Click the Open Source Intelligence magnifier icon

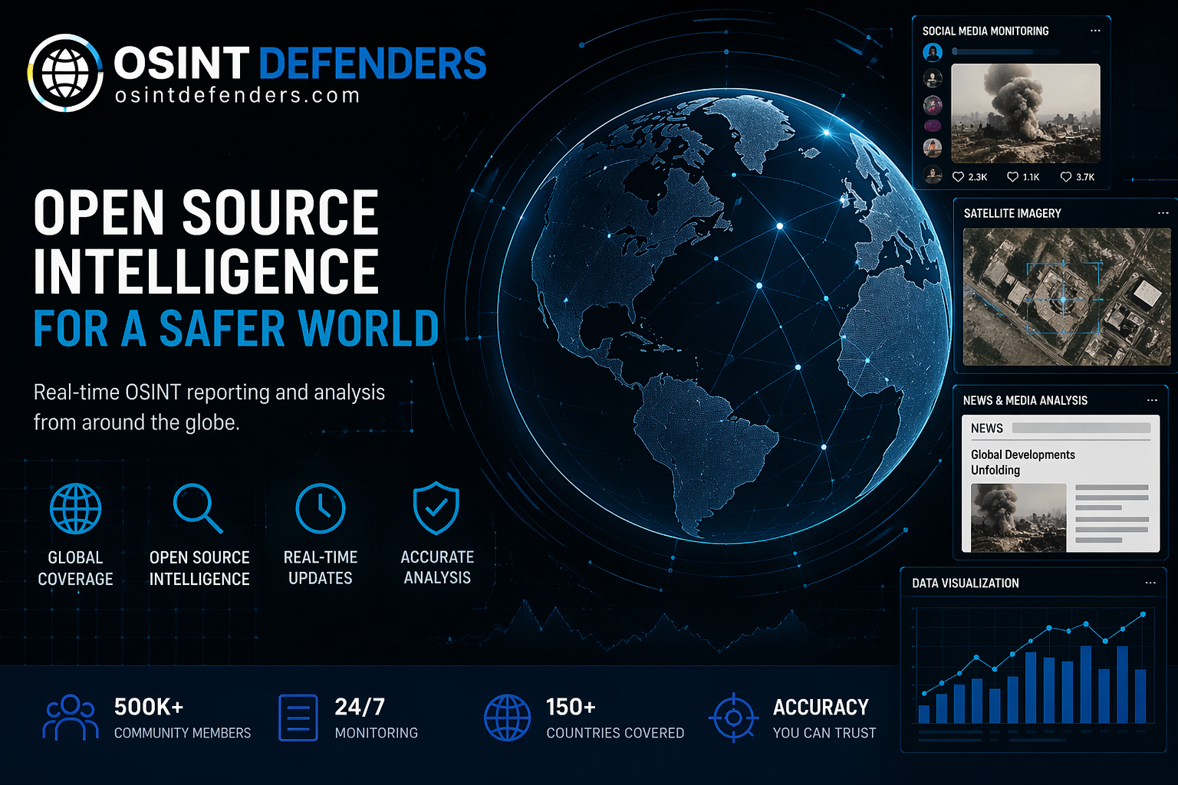tap(198, 507)
